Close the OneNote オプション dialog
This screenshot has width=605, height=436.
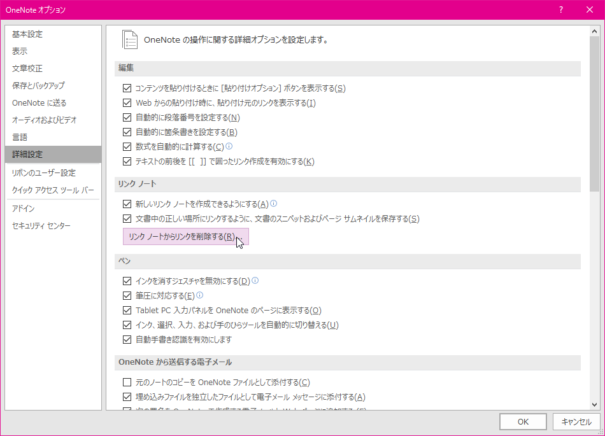pos(590,10)
